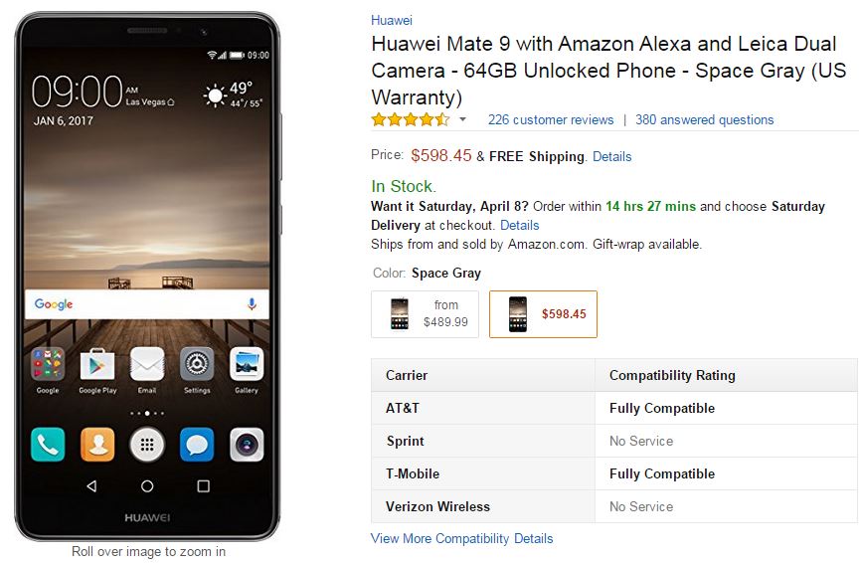The image size is (860, 563).
Task: Open the orange Contacts icon
Action: 97,445
